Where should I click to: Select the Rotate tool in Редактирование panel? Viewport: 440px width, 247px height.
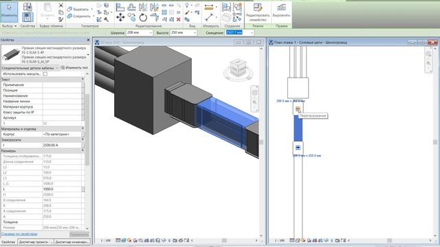click(143, 17)
